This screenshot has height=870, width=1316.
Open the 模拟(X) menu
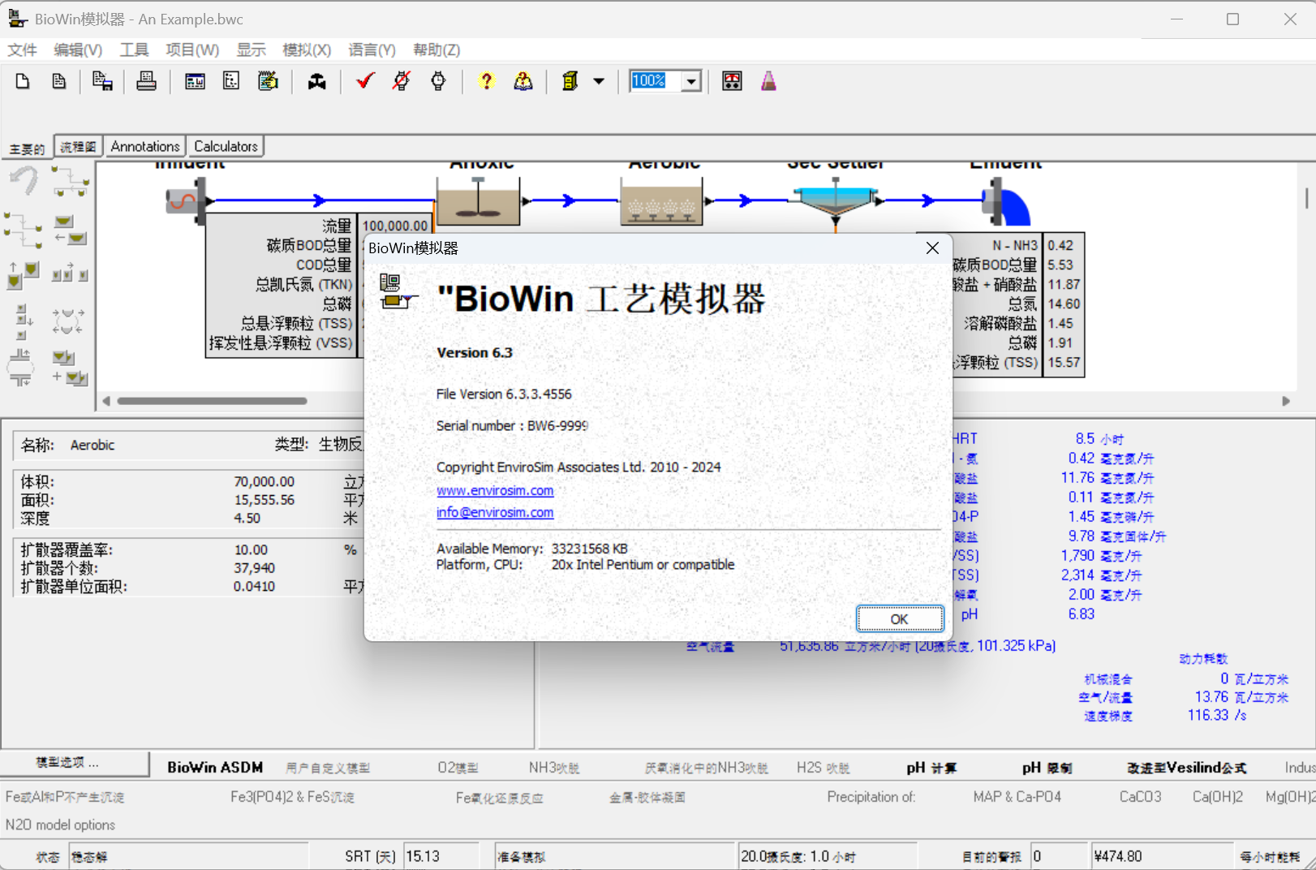tap(307, 50)
